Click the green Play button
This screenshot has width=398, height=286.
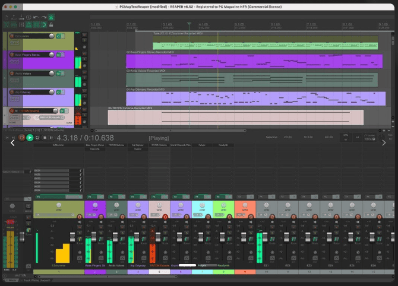(30, 138)
